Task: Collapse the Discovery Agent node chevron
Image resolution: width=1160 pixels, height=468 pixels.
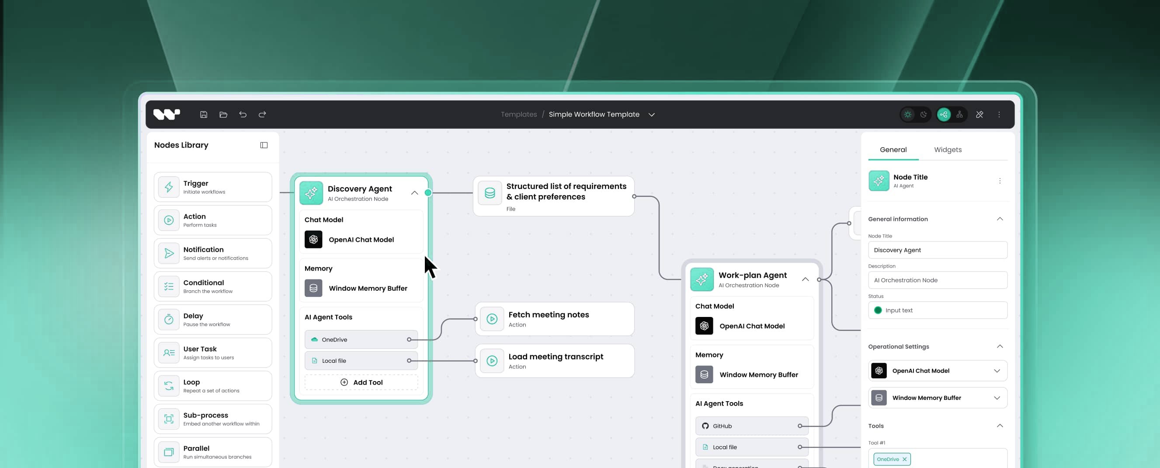Action: [x=414, y=193]
